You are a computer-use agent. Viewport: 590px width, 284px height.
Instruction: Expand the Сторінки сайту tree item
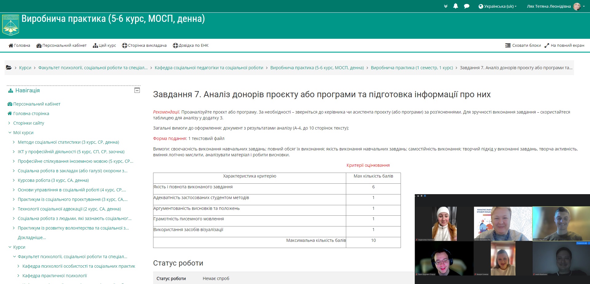pyautogui.click(x=9, y=123)
